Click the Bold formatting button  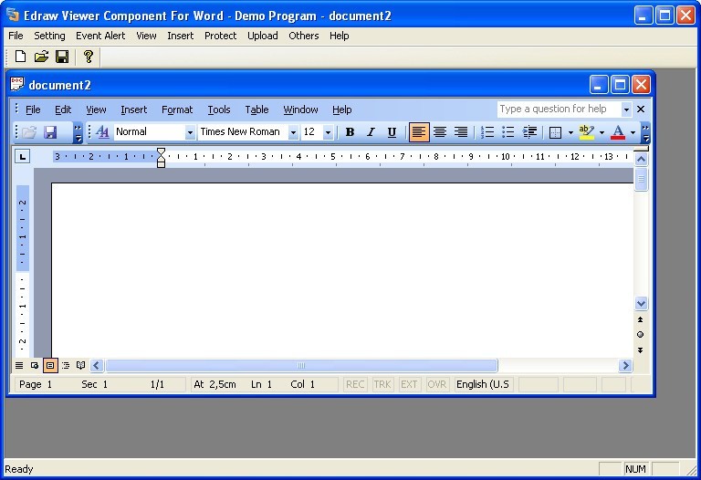click(x=350, y=132)
